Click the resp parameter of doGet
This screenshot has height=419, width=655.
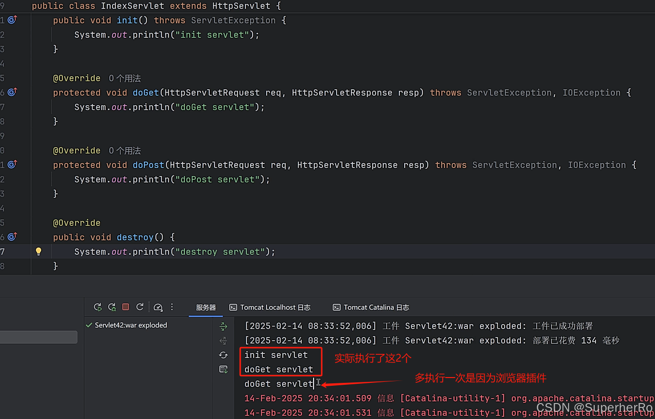409,93
